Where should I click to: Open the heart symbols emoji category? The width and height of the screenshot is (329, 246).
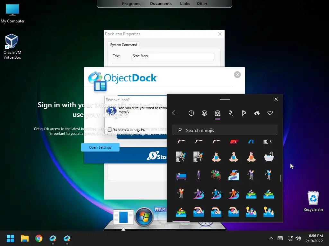click(270, 113)
